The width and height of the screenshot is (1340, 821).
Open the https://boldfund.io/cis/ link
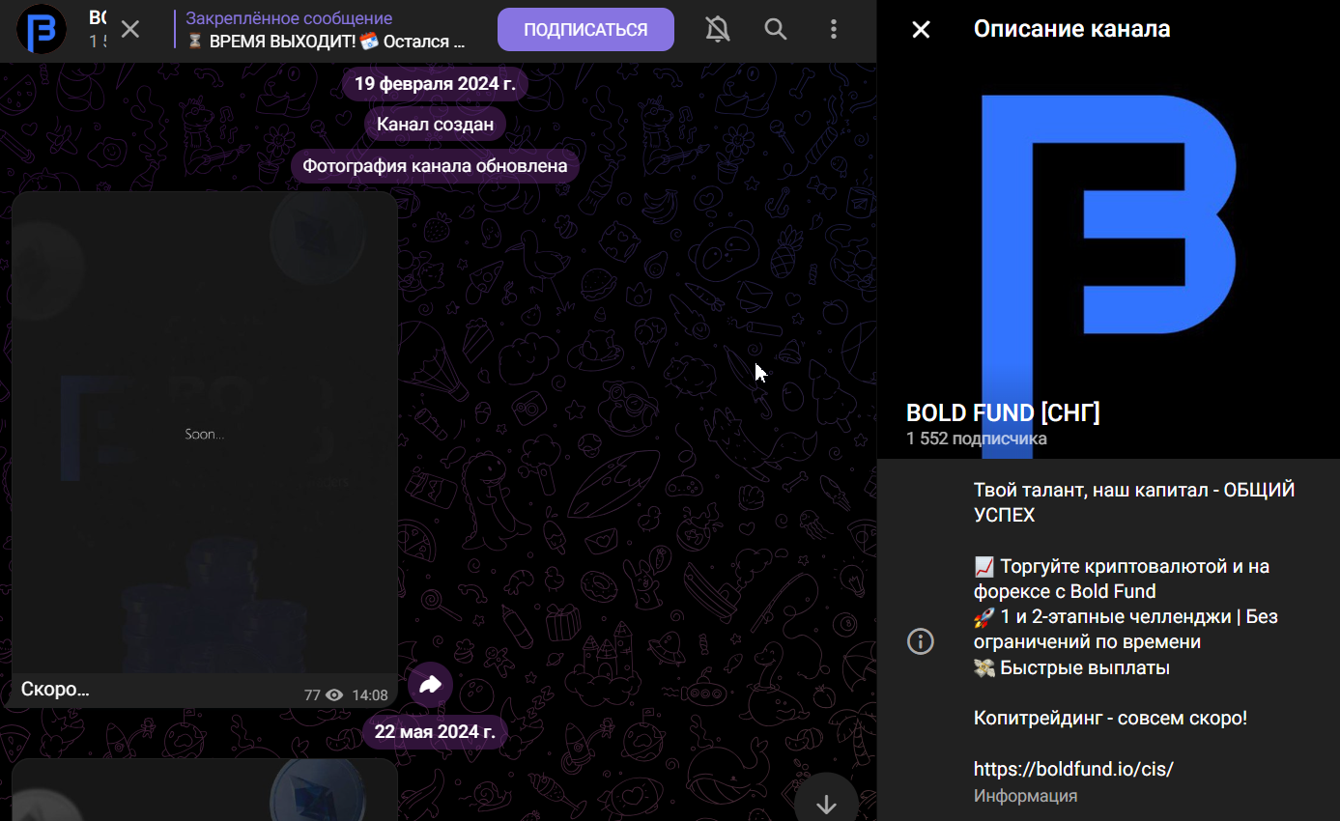click(x=1073, y=770)
